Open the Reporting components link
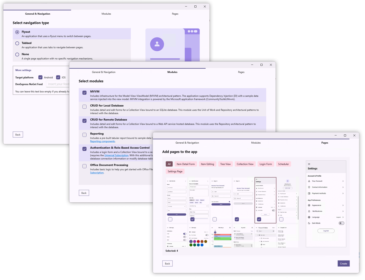Viewport: 365px width, 280px height. [x=103, y=141]
